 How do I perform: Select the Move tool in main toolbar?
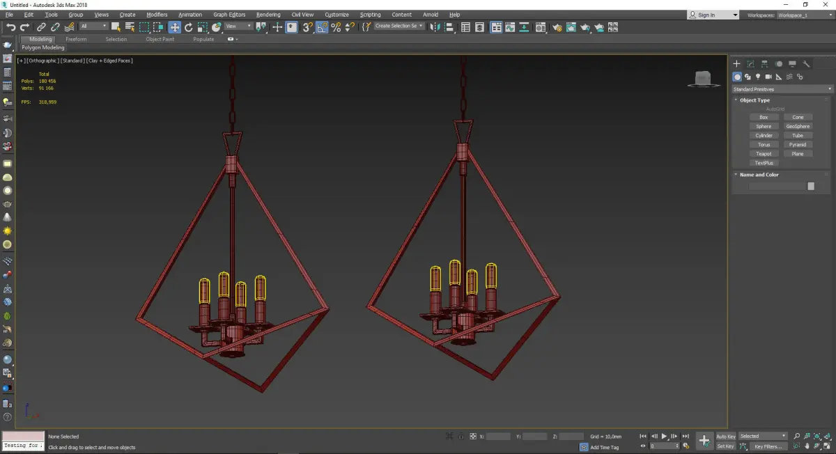pos(174,27)
